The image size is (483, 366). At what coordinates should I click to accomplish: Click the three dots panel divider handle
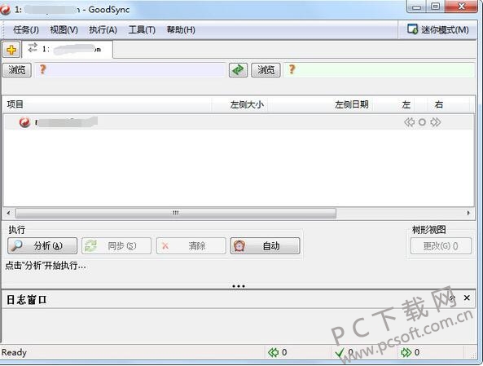coord(239,286)
